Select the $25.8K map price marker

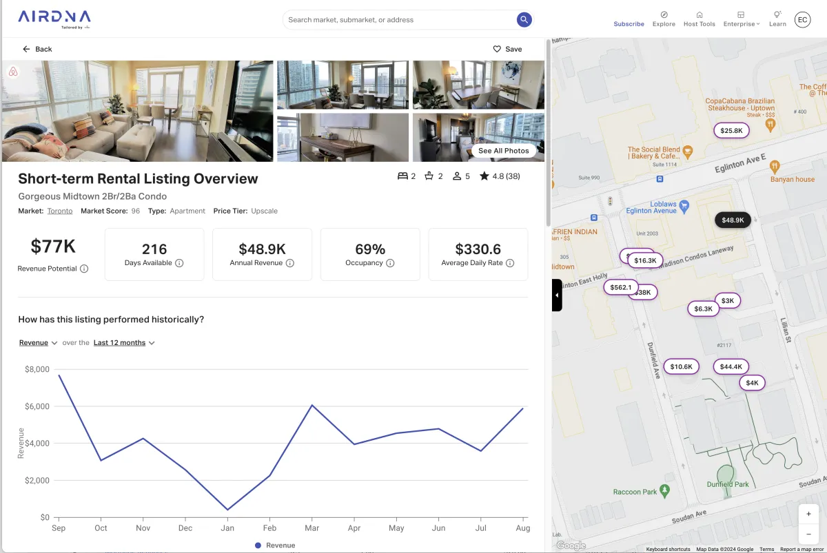point(731,130)
